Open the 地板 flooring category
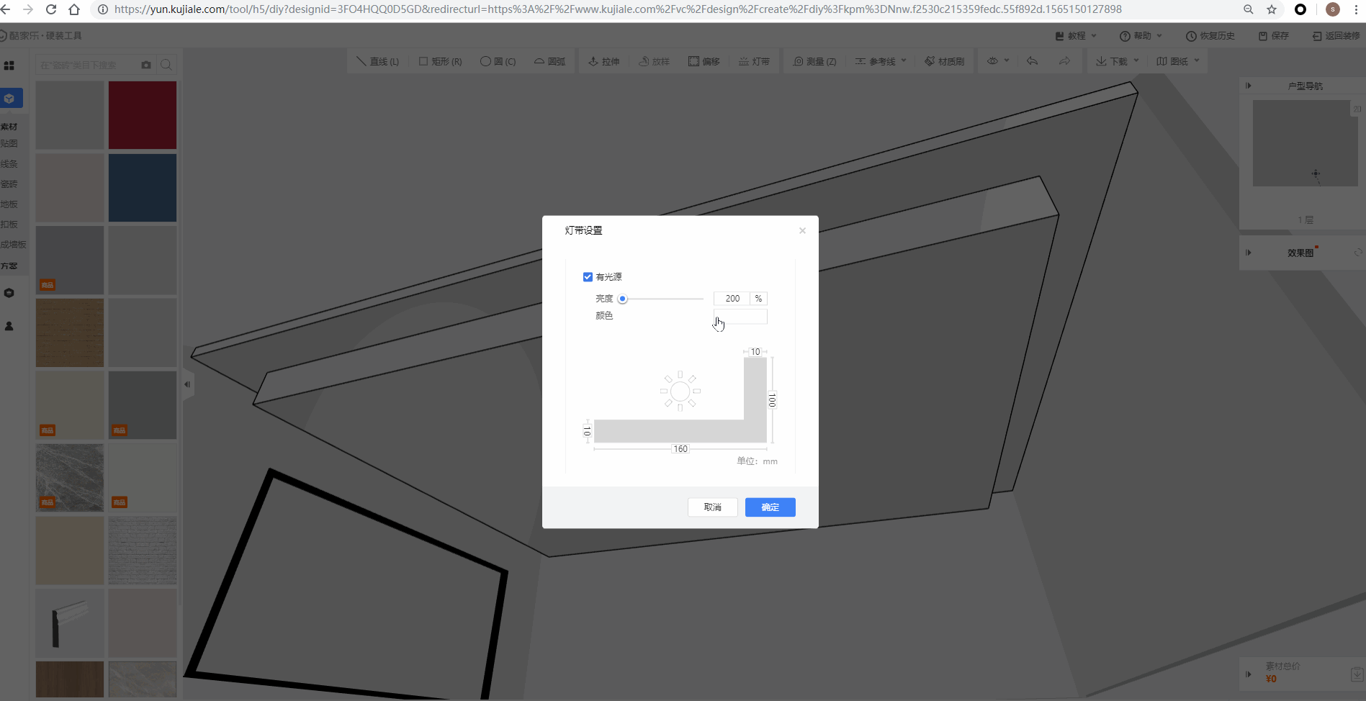Image resolution: width=1366 pixels, height=701 pixels. (9, 204)
